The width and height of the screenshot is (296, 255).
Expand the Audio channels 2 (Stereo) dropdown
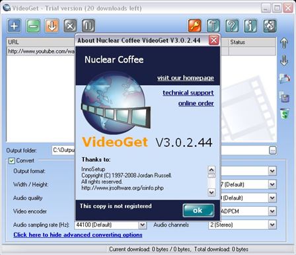pyautogui.click(x=272, y=225)
